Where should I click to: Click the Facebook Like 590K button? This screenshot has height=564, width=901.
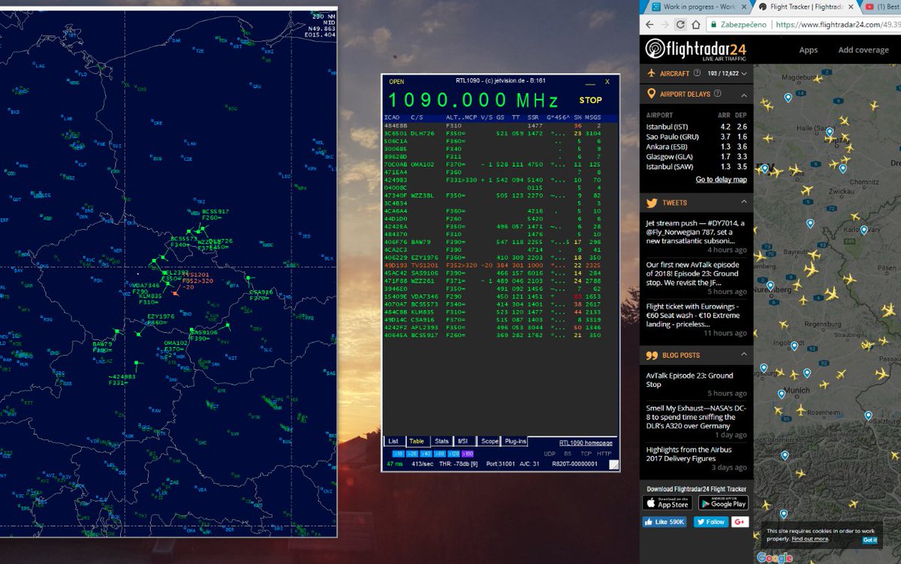point(664,522)
